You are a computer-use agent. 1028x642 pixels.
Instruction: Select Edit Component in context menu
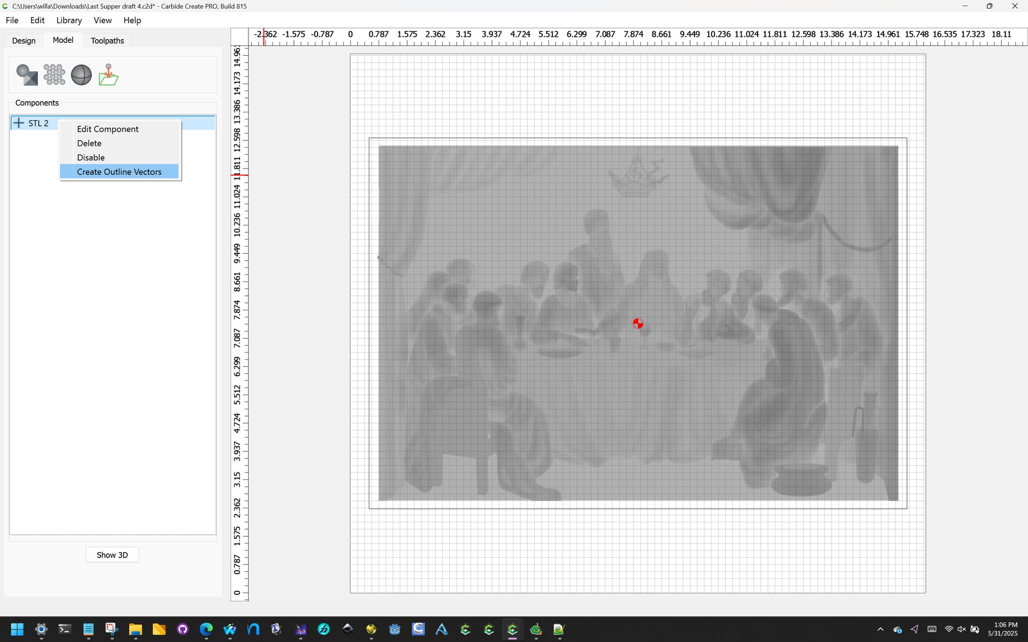coord(108,129)
